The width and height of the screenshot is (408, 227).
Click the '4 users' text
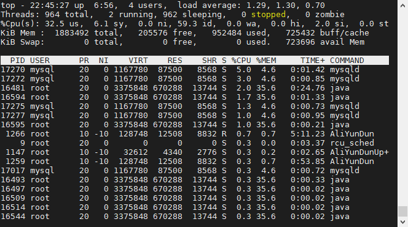pyautogui.click(x=146, y=6)
